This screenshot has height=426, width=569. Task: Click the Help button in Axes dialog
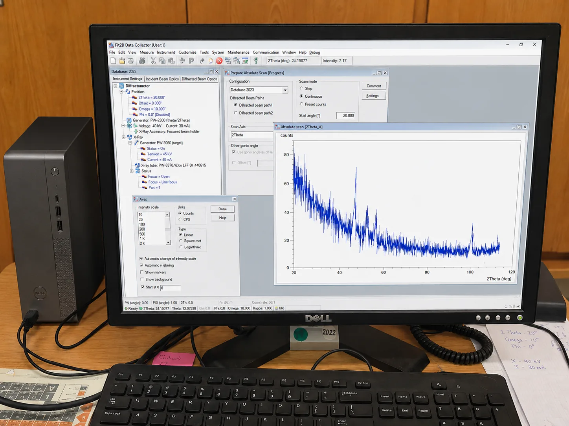222,218
